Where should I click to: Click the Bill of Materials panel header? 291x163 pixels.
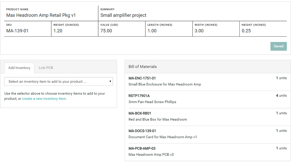click(207, 67)
